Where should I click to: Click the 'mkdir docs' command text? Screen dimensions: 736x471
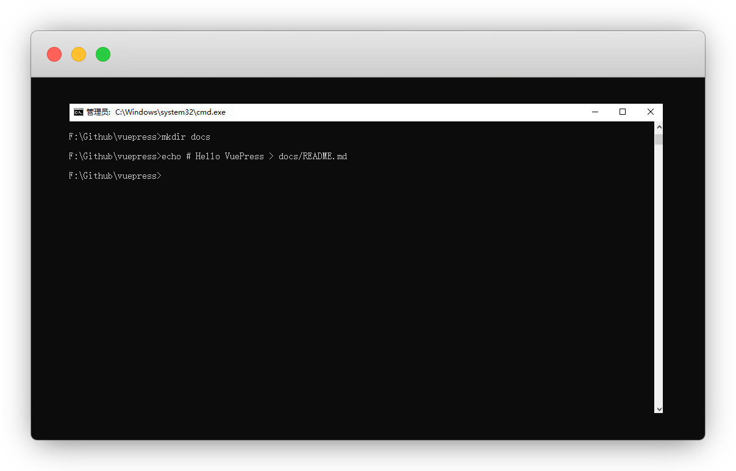tap(185, 137)
